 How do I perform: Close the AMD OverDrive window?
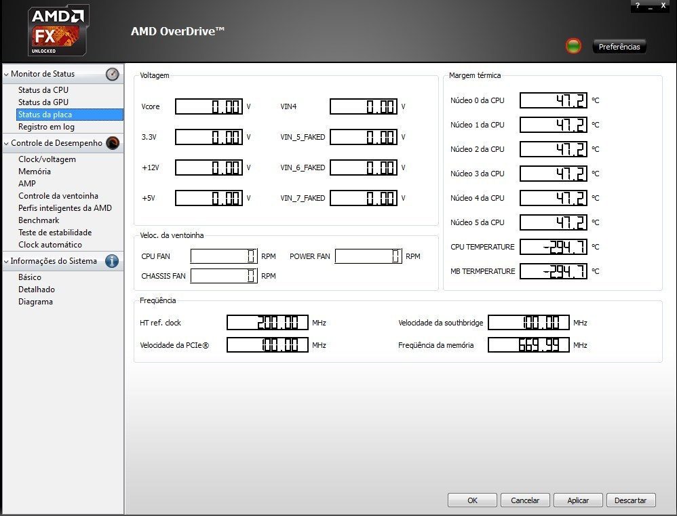click(x=663, y=5)
